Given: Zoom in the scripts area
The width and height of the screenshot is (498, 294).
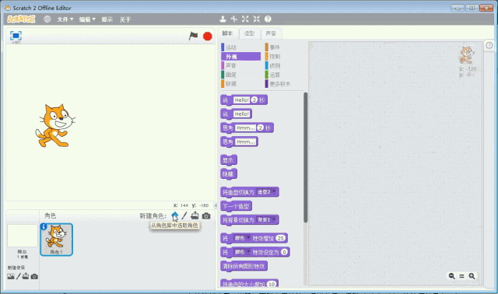Looking at the screenshot, I should pos(472,276).
